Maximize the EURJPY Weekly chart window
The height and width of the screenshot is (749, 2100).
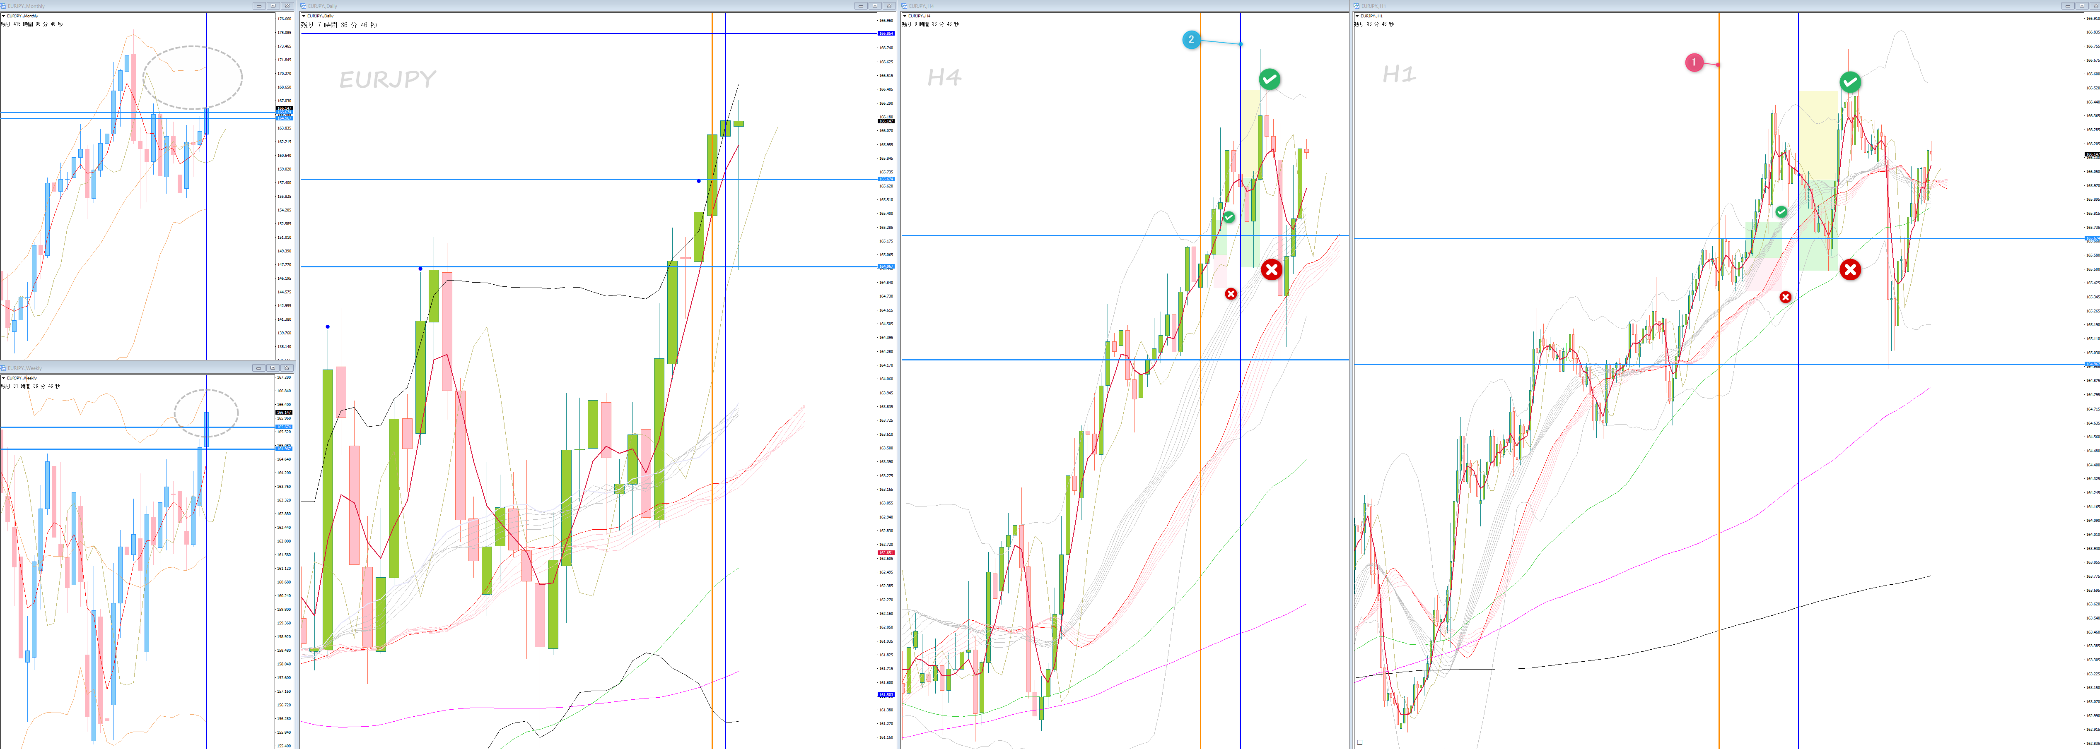(x=273, y=368)
